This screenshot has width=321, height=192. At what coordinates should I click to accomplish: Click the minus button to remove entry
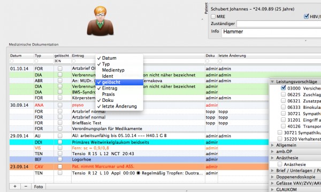tap(26, 187)
